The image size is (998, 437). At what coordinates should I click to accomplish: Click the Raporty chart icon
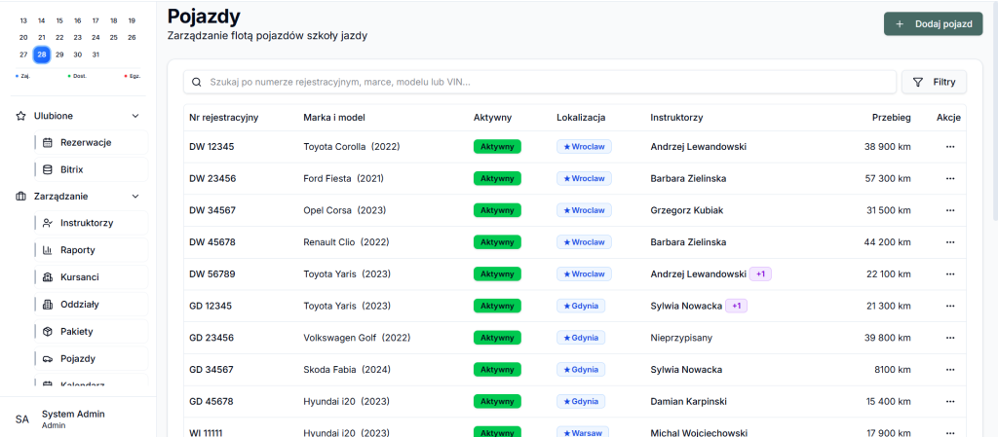coord(47,250)
